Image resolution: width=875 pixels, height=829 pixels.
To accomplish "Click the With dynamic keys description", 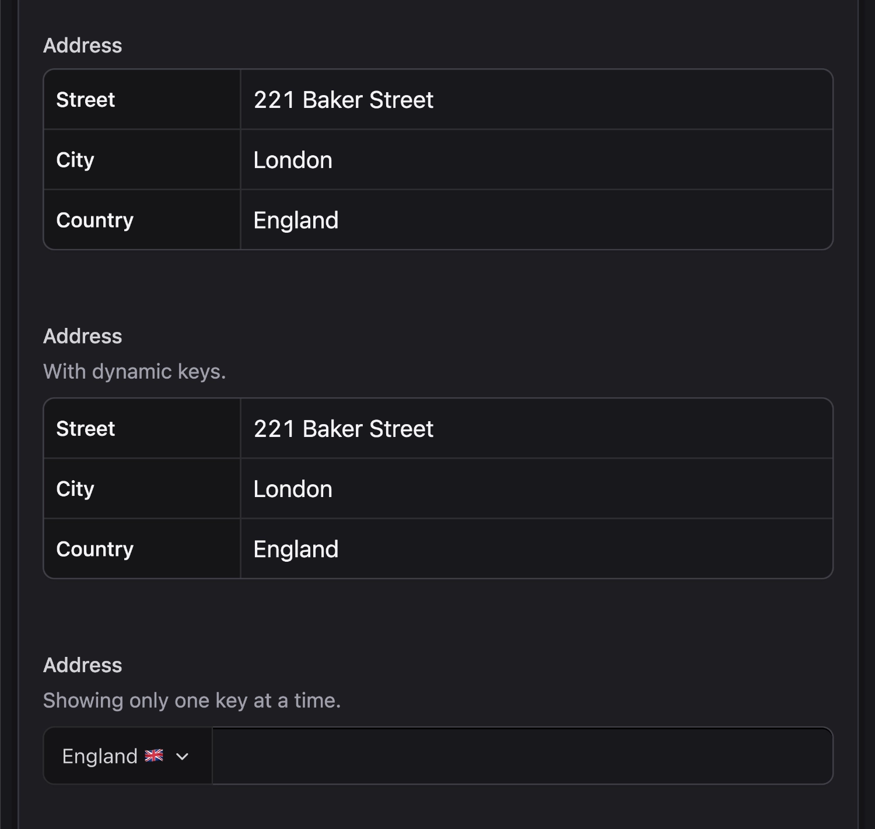I will (x=135, y=371).
